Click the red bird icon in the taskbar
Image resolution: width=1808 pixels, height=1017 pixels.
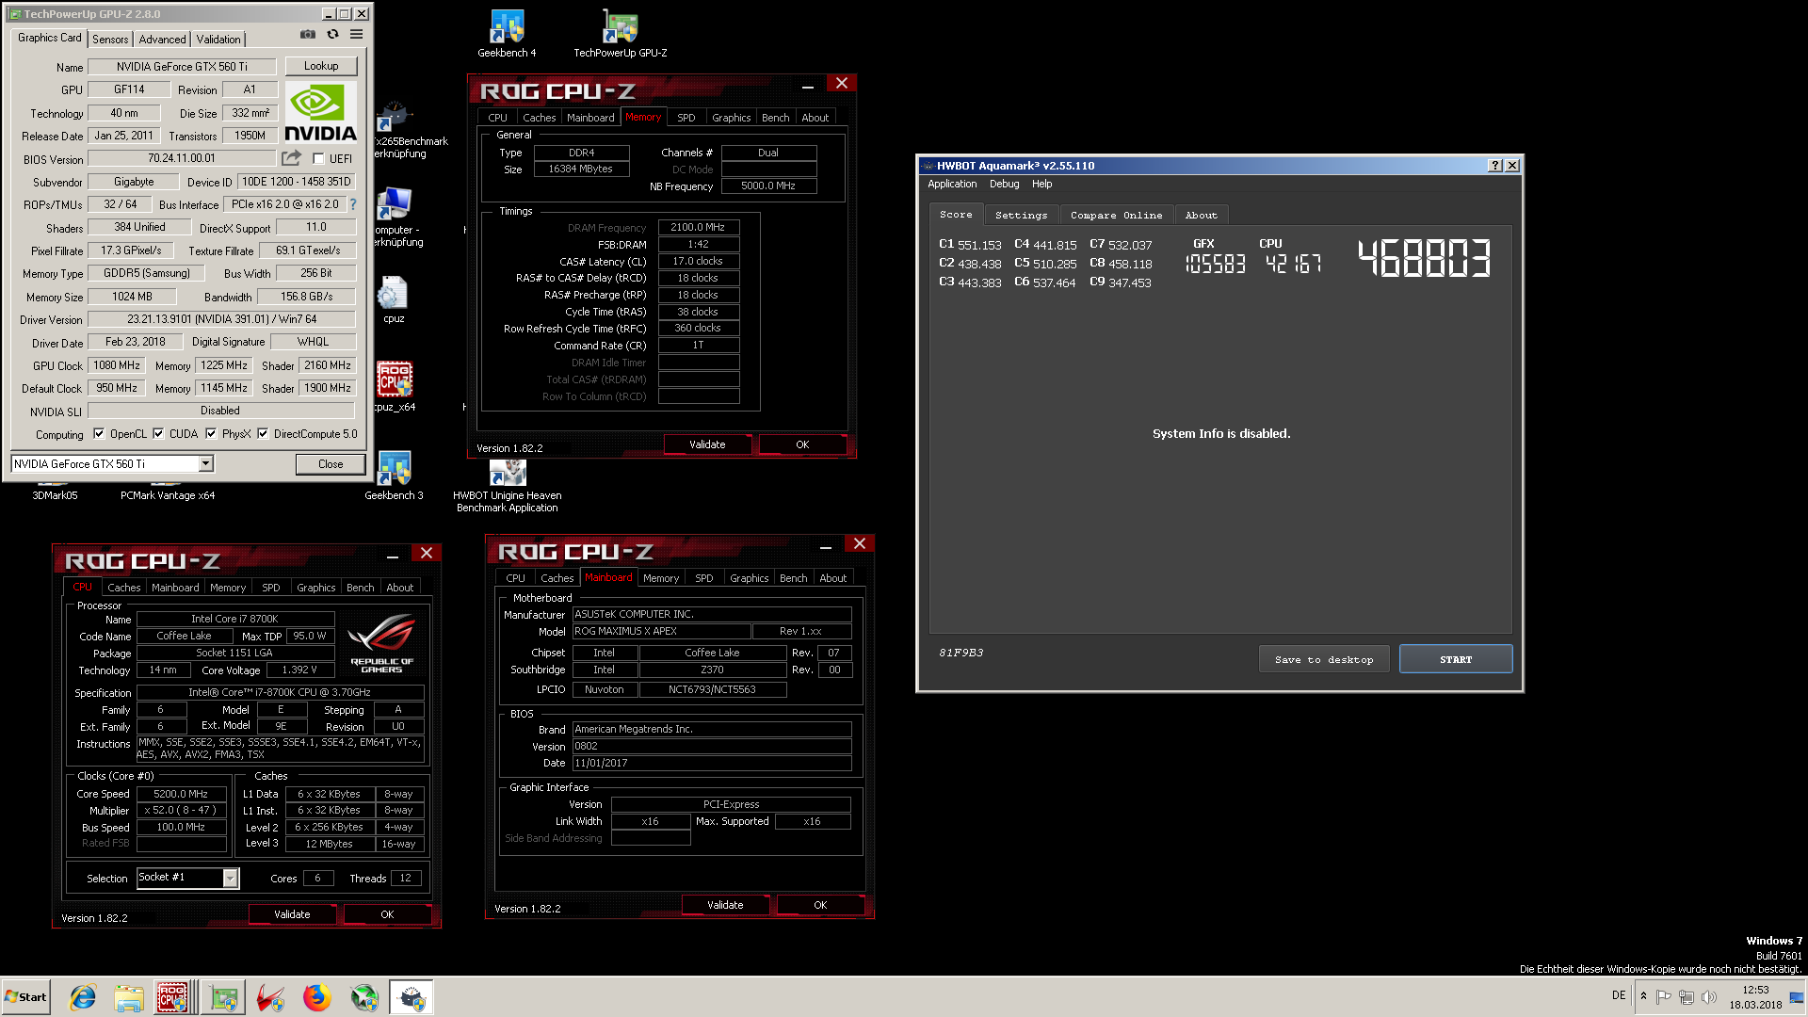pos(271,997)
